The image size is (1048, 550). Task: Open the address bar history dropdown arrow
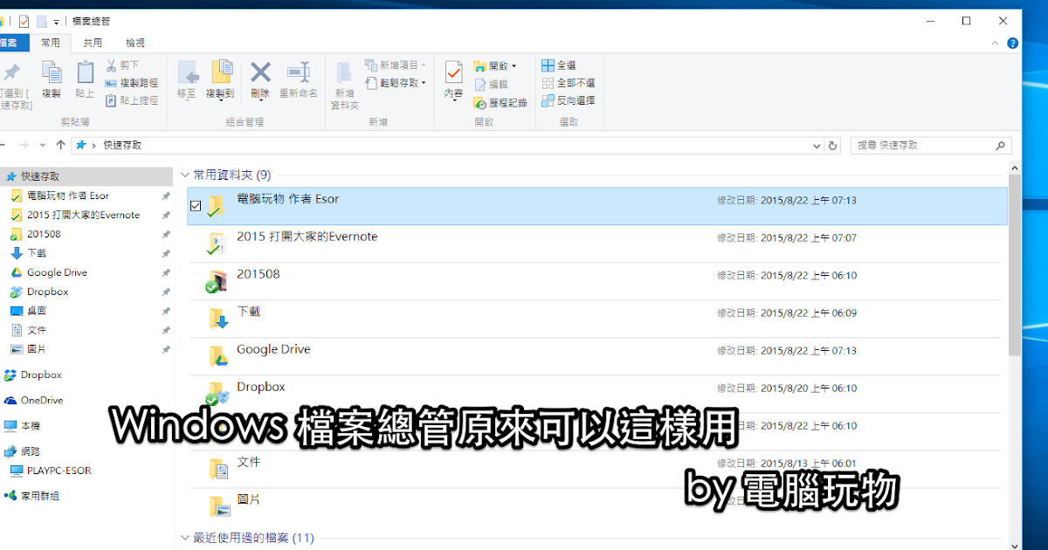point(817,146)
